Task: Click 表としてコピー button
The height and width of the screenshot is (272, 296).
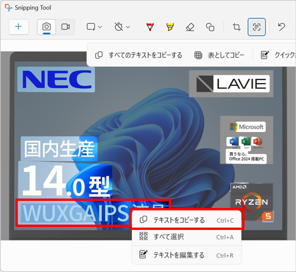Action: coord(219,55)
